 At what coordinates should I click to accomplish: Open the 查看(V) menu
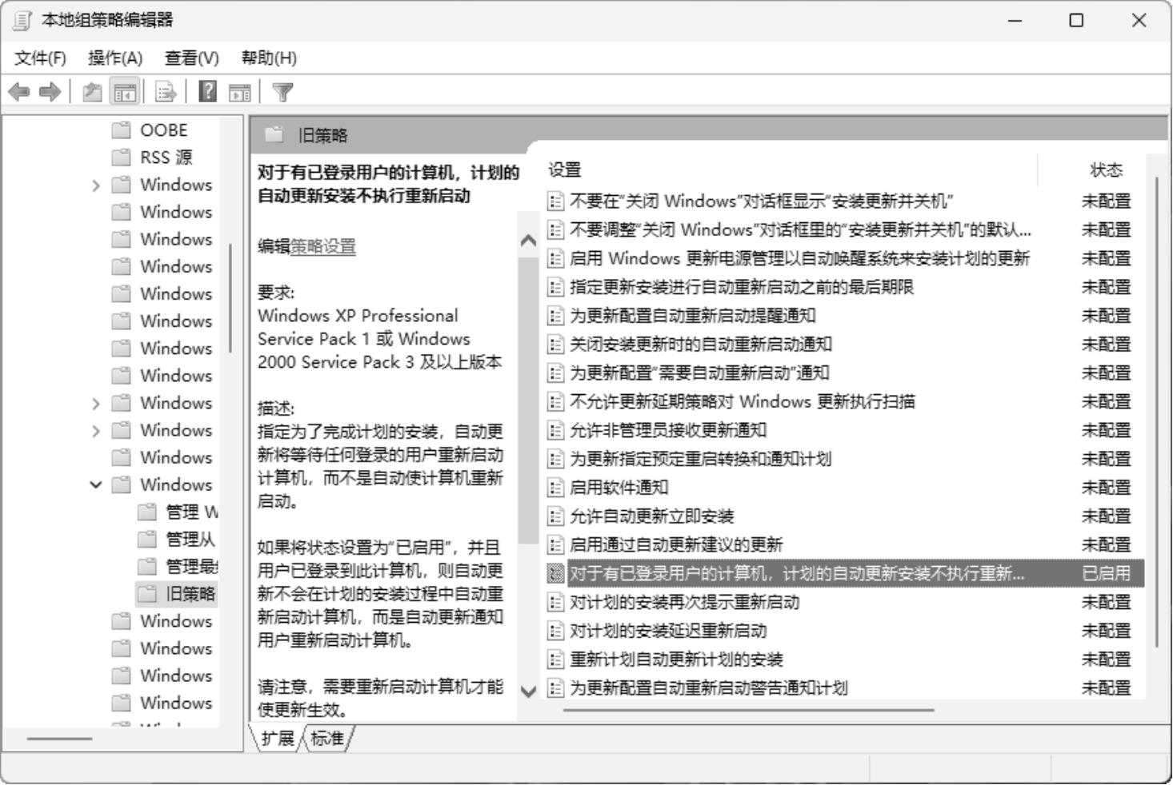coord(191,58)
